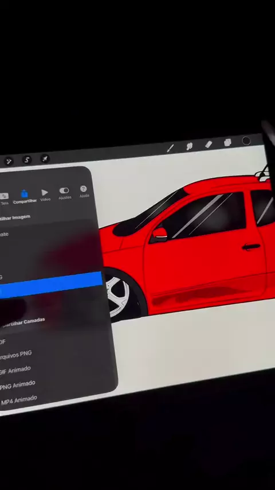Switch to the Tela tab
Image resolution: width=275 pixels, height=490 pixels.
point(5,199)
